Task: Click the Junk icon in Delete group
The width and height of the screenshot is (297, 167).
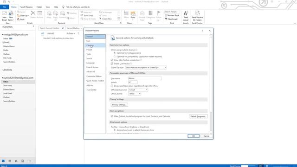Action: (19, 19)
